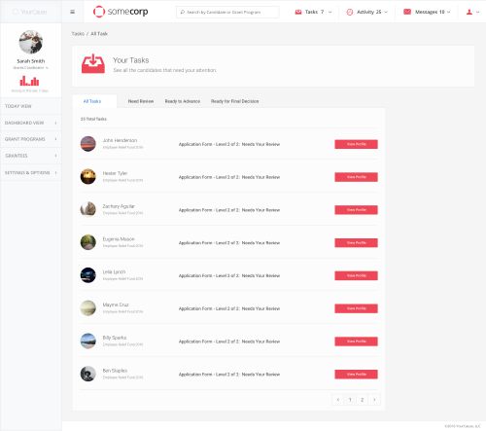Click the name Zachary Aguilar

click(x=119, y=206)
